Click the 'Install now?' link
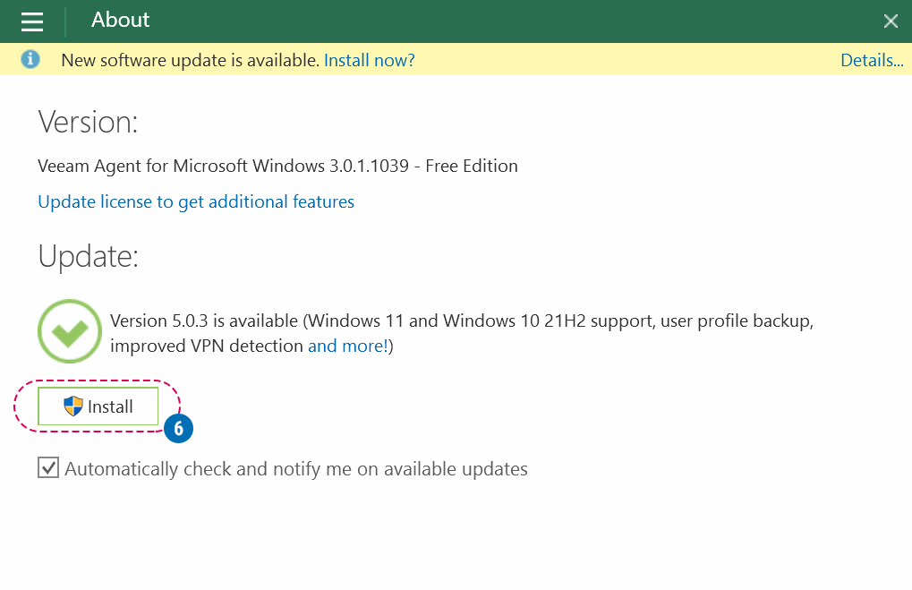Viewport: 912px width, 590px height. point(369,60)
